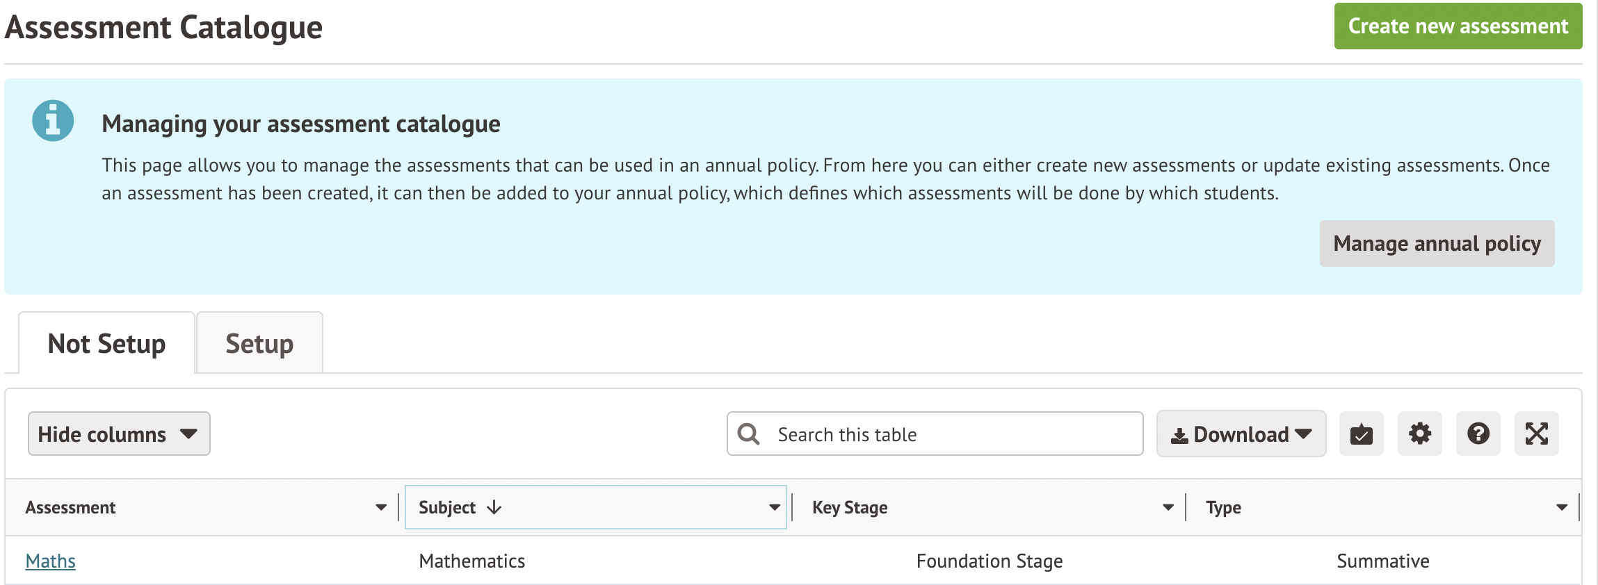This screenshot has width=1598, height=585.
Task: Click the sort arrow beside Subject
Action: tap(494, 508)
